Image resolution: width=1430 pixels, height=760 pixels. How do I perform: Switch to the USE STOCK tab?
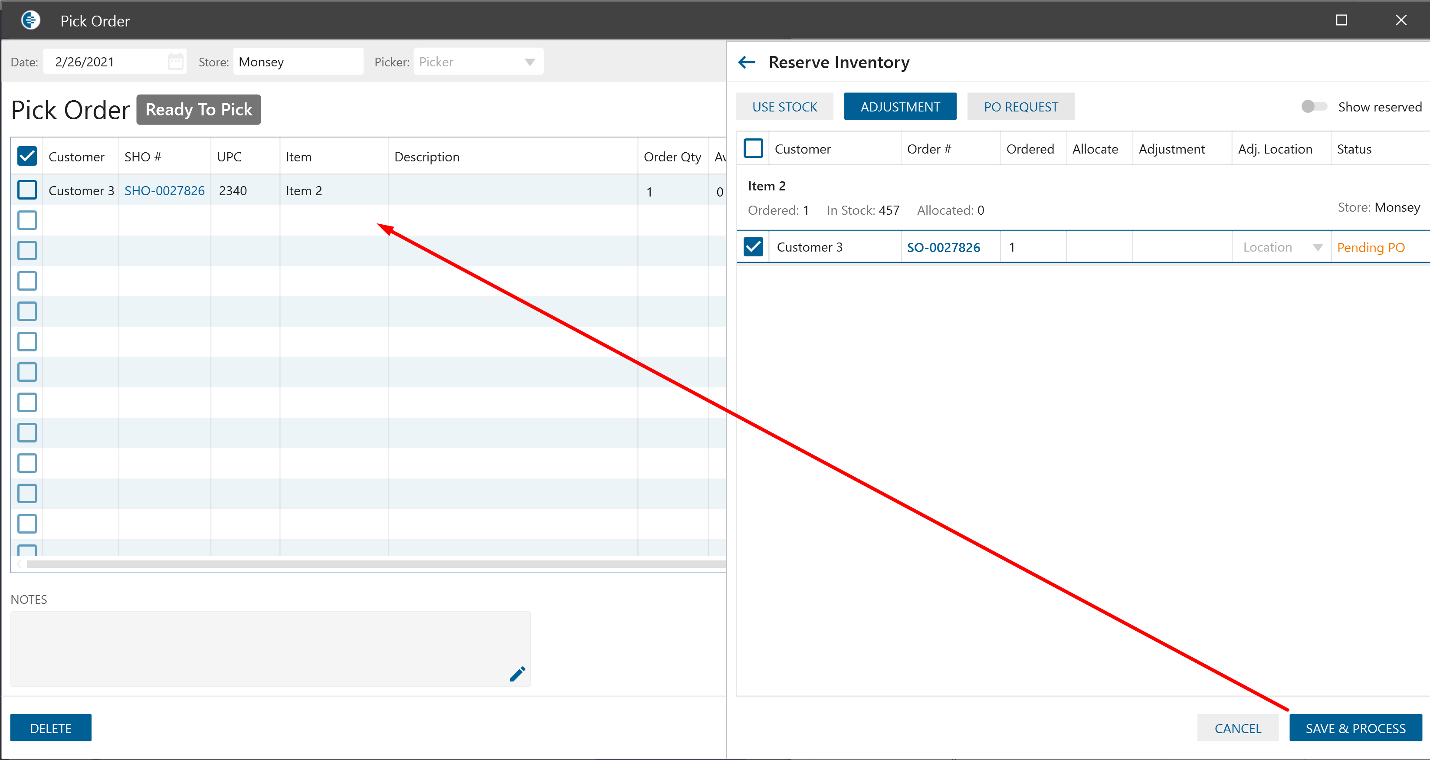(x=784, y=107)
